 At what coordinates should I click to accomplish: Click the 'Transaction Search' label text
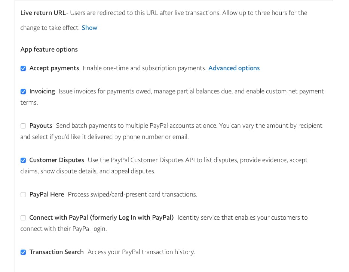(x=56, y=252)
